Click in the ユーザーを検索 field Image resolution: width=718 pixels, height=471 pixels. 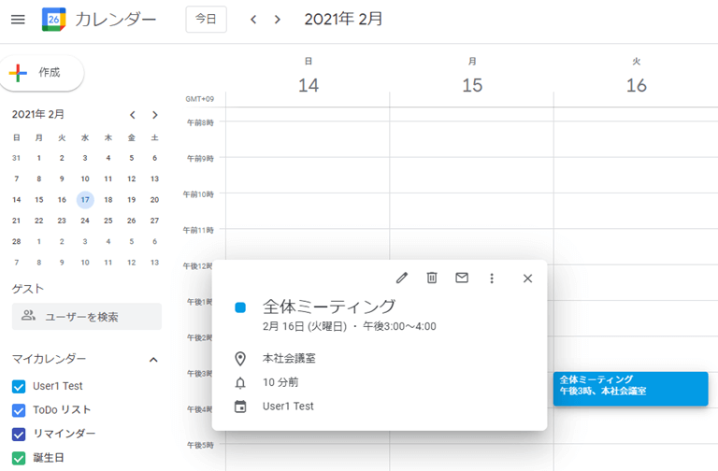tap(87, 316)
